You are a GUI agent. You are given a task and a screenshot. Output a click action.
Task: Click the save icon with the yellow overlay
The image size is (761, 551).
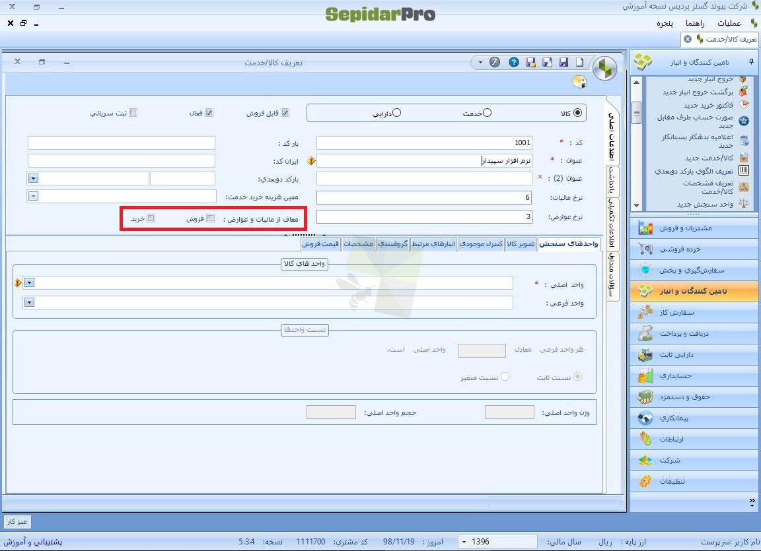coord(530,62)
